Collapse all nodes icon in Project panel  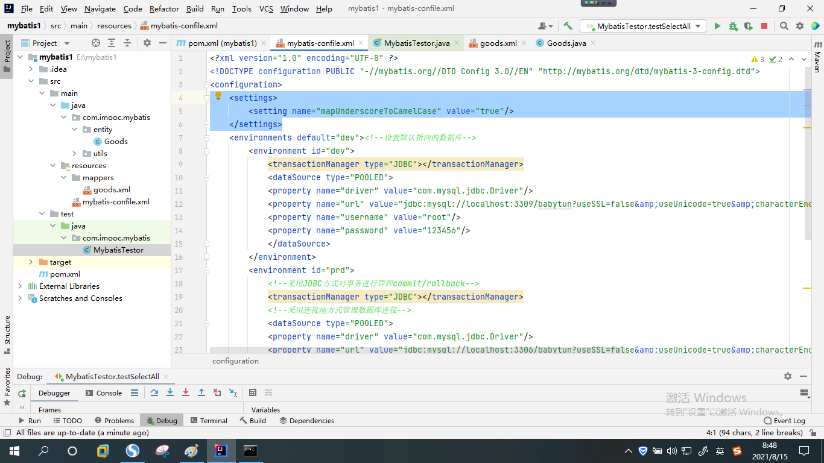point(127,43)
